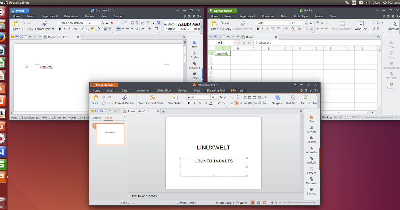Apply Normal style in Writer
400x210 pixels.
pyautogui.click(x=170, y=26)
